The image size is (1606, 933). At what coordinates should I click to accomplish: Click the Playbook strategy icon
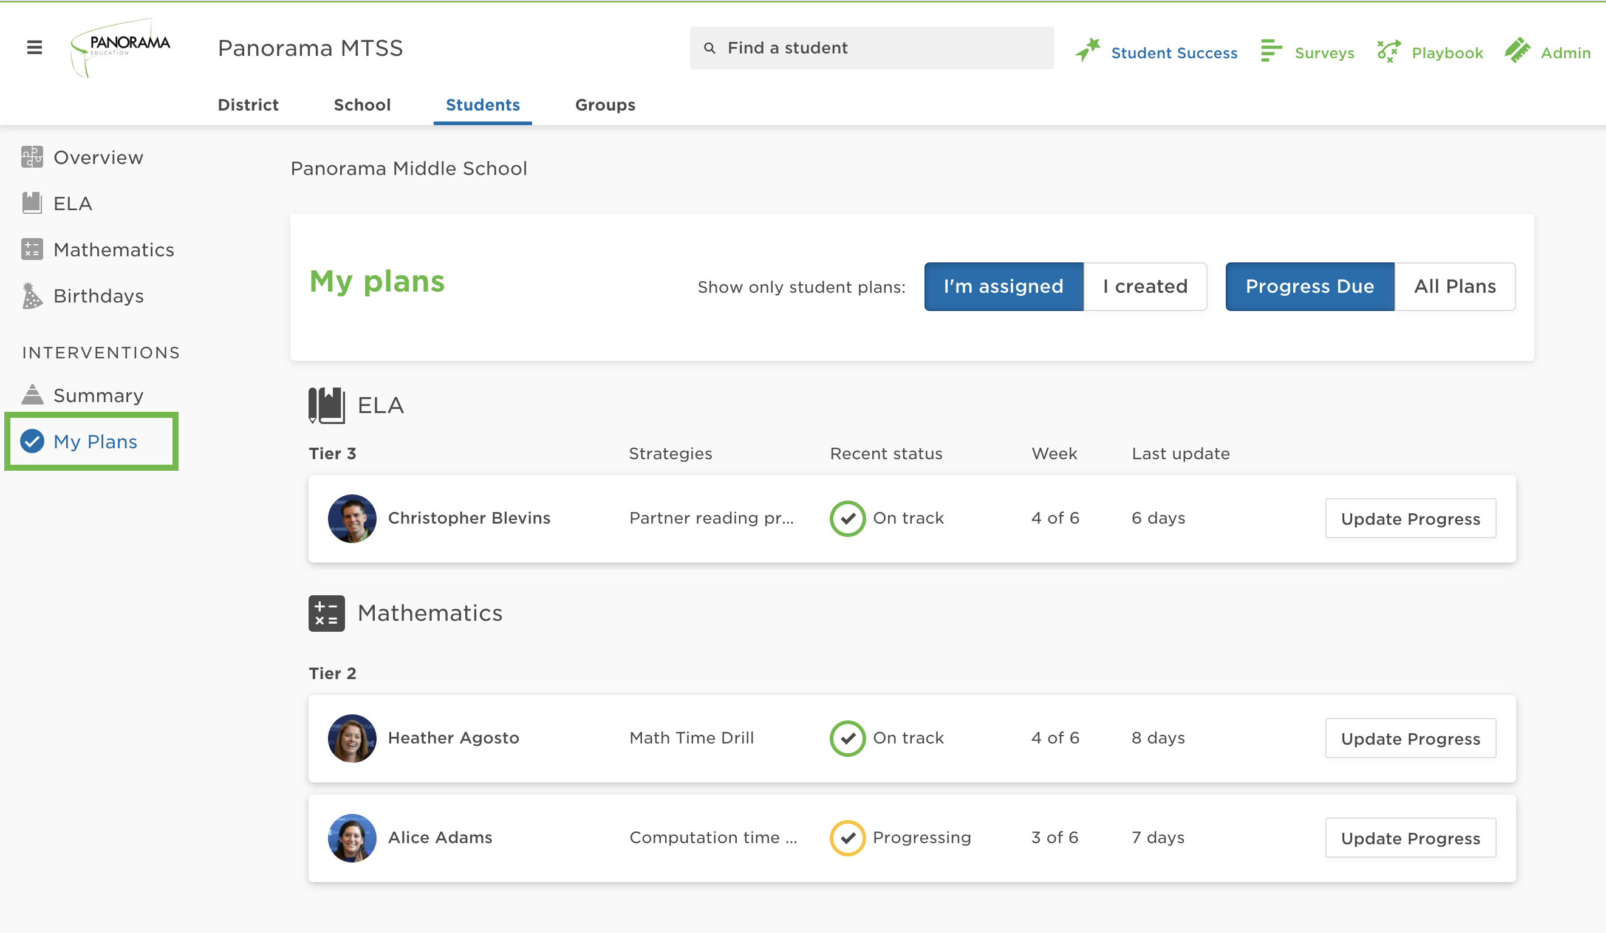point(1389,50)
